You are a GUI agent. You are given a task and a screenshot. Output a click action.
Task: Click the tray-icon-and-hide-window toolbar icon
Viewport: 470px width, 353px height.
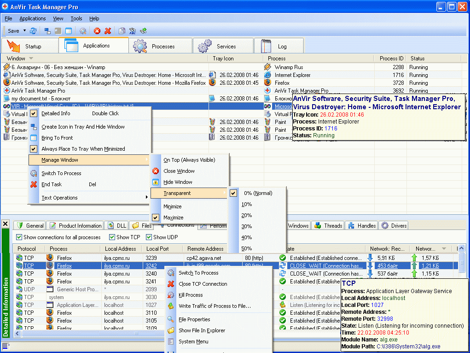pos(47,30)
